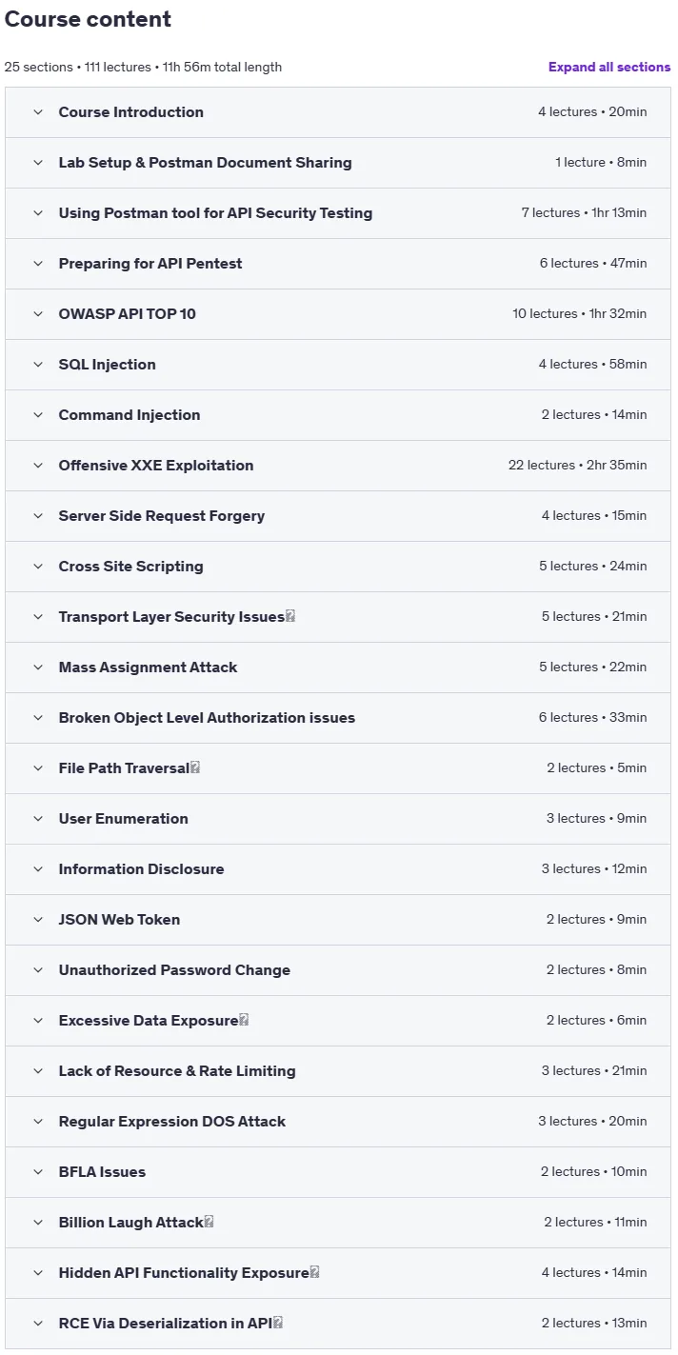Select Broken Object Level Authorization issues row

[x=338, y=718]
